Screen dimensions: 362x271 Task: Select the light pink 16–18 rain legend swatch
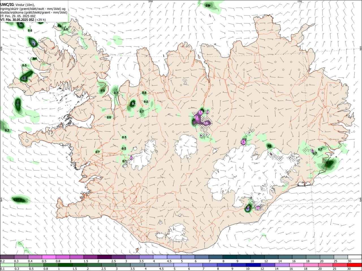[x=297, y=265]
